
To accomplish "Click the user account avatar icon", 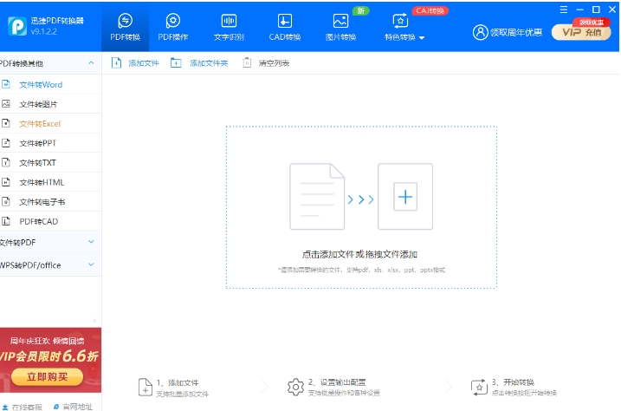I will [480, 32].
